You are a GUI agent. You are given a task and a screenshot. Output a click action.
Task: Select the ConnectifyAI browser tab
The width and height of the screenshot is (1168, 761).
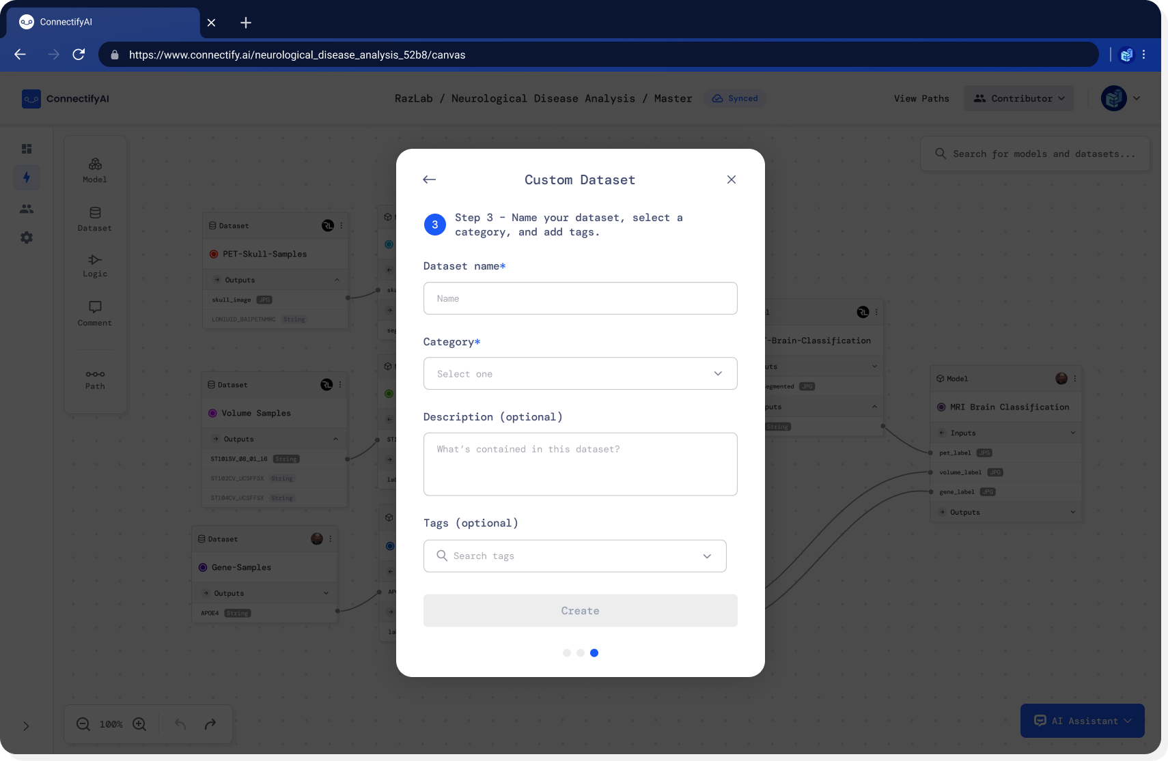coord(103,22)
